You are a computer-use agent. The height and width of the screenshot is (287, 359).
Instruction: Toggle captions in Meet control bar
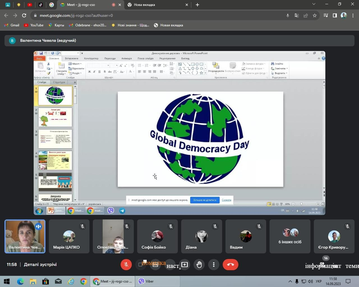click(155, 265)
